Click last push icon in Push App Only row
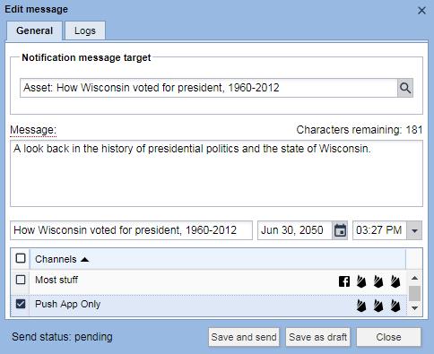This screenshot has height=354, width=434. pos(395,306)
